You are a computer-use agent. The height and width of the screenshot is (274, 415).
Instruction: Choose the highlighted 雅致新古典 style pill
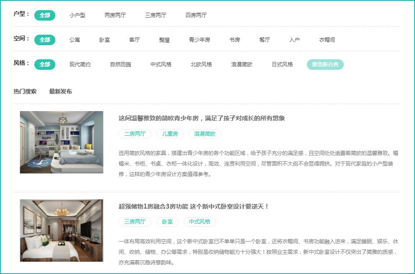click(325, 64)
